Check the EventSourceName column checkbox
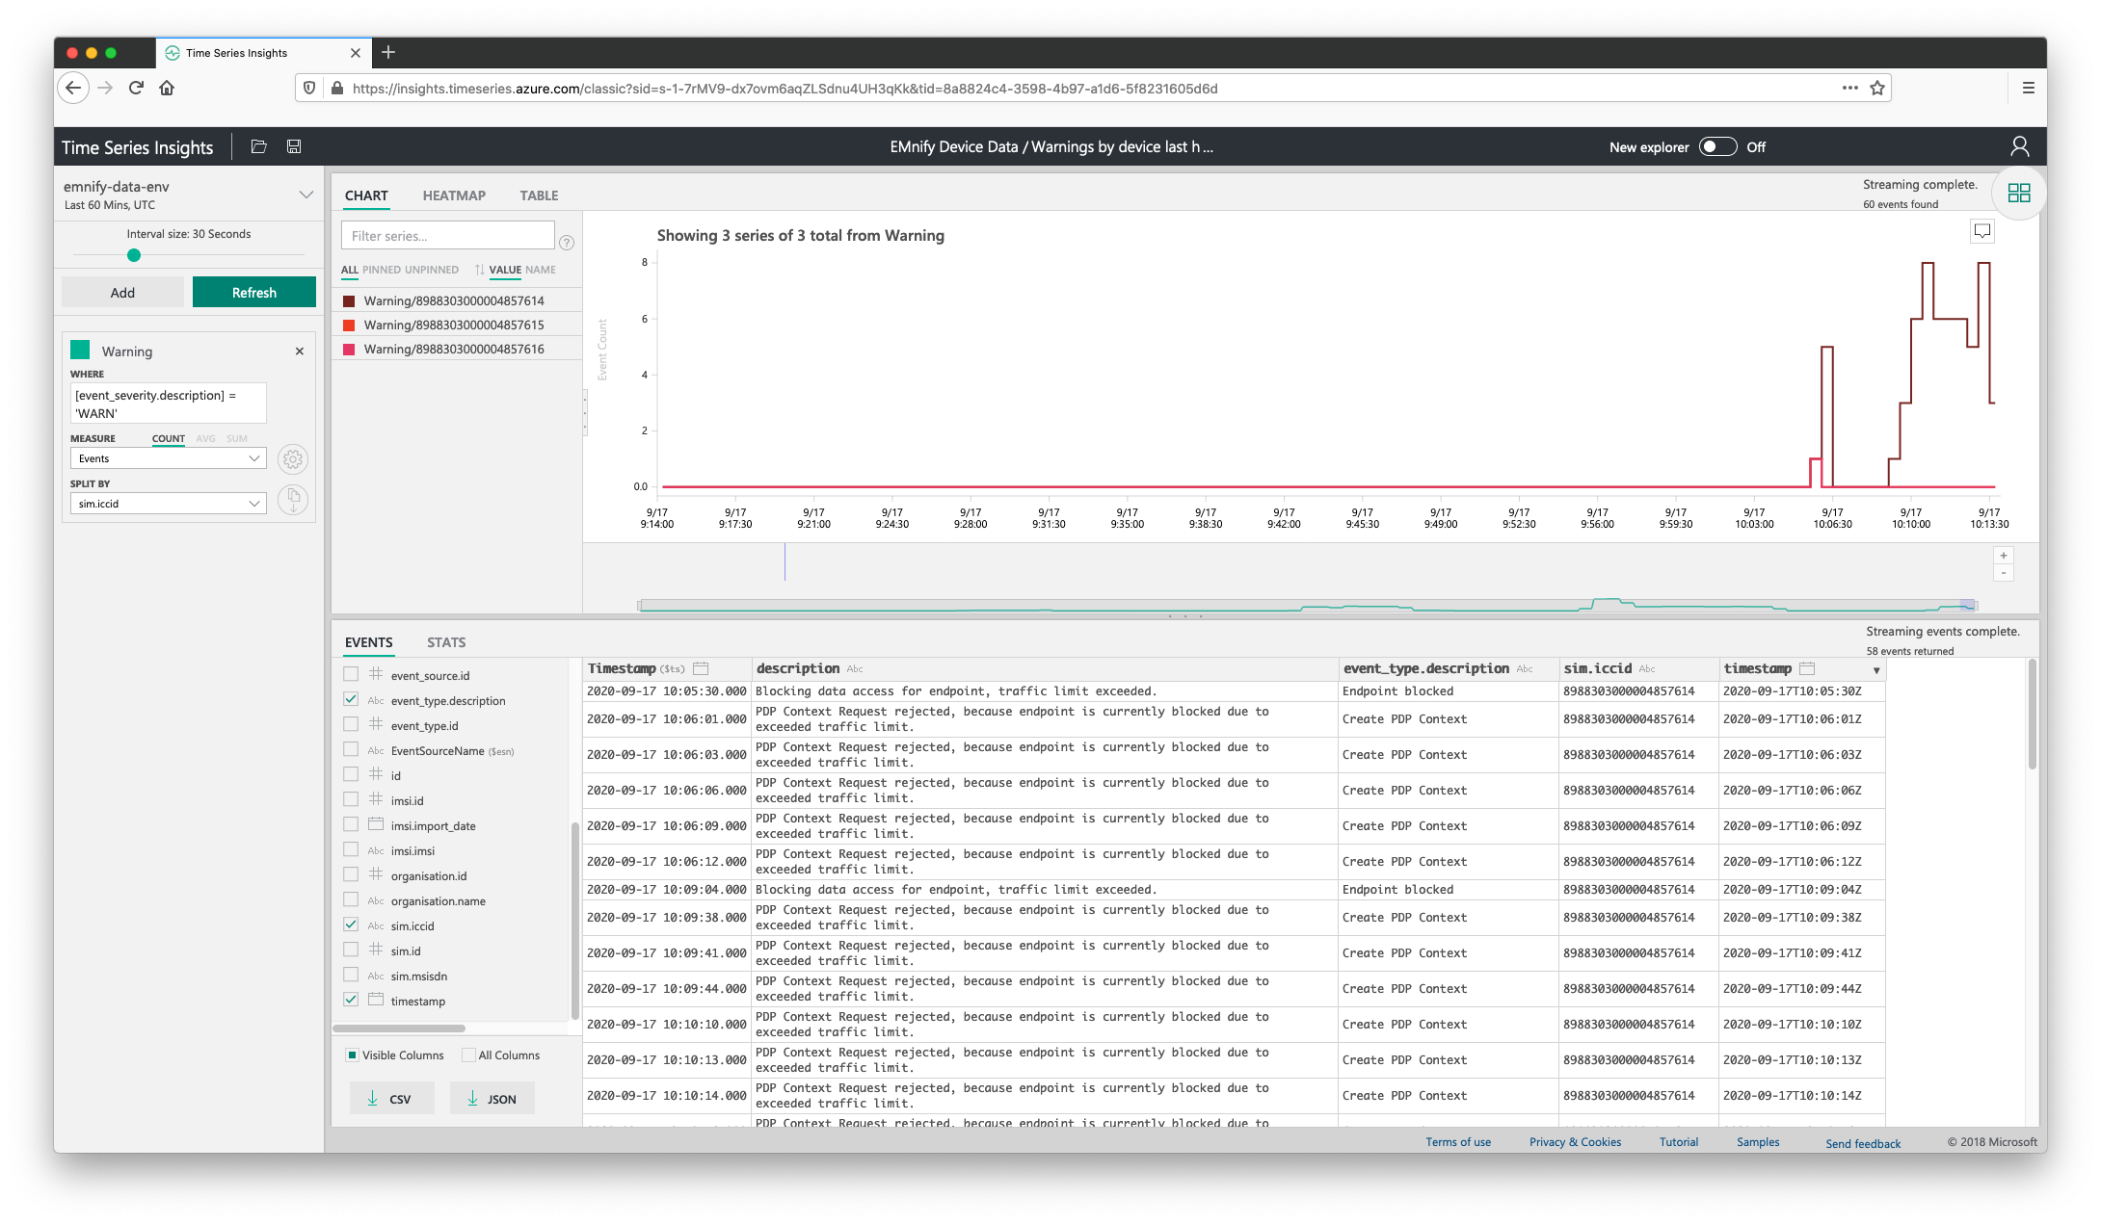 [x=351, y=750]
